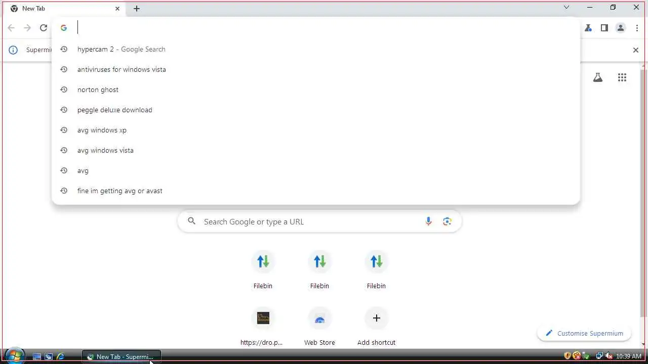Screen dimensions: 648x364
Task: Open the Google apps grid
Action: tap(622, 77)
